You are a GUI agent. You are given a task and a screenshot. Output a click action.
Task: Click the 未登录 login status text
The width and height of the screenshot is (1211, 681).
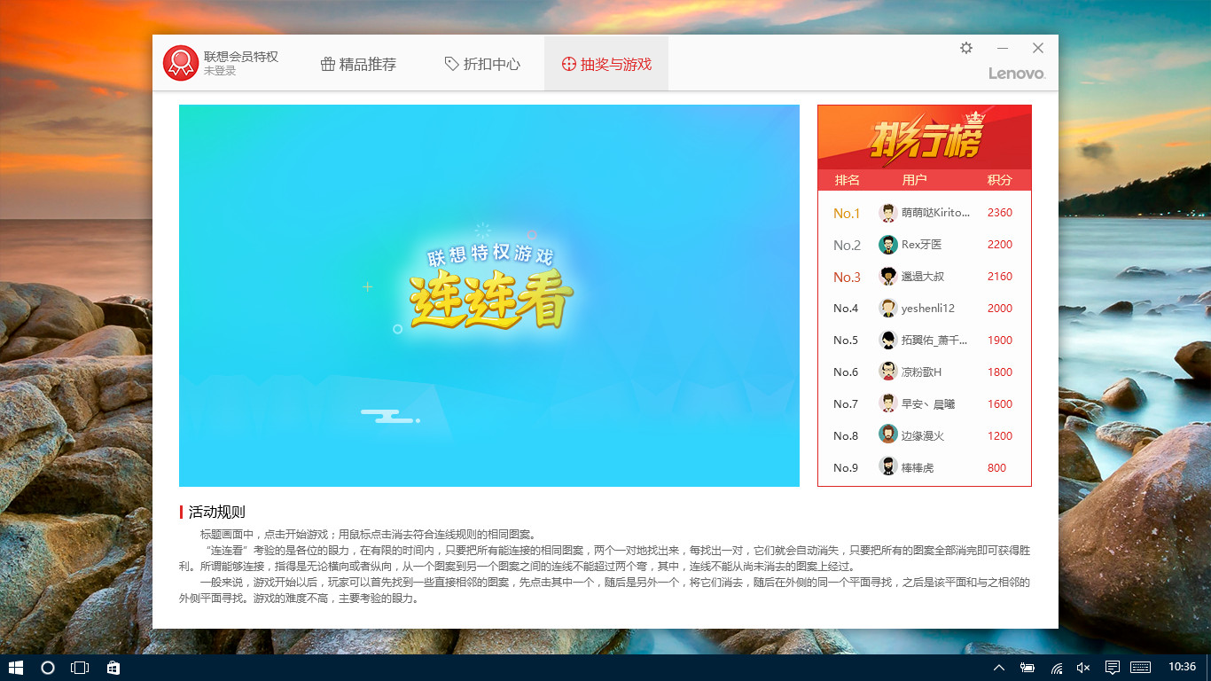220,71
